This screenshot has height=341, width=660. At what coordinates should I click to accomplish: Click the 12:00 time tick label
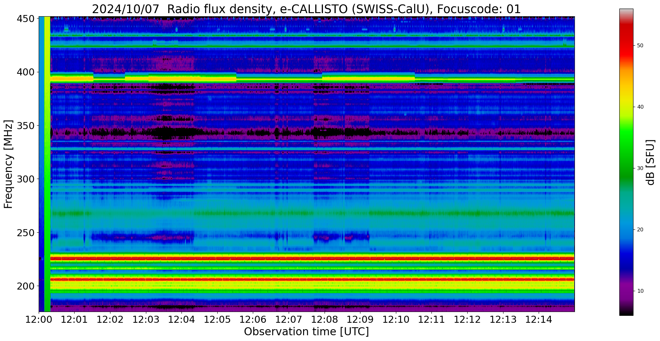point(39,319)
